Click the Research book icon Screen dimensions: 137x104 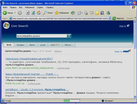click(102, 13)
